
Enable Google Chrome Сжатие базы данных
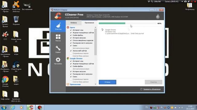coord(71,82)
